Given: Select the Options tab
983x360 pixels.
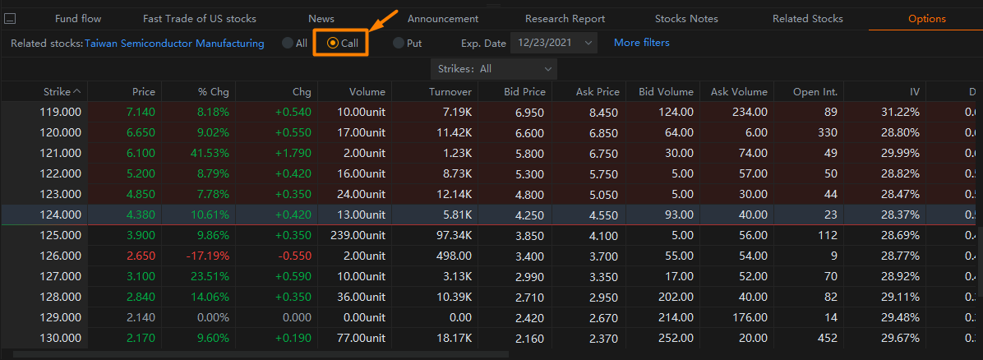Looking at the screenshot, I should pyautogui.click(x=926, y=19).
